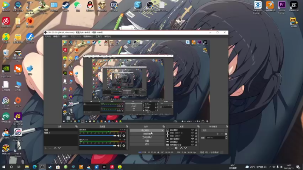Open the 停止推流 button dropdown arrow
Image resolution: width=303 pixels, height=170 pixels.
point(162,130)
